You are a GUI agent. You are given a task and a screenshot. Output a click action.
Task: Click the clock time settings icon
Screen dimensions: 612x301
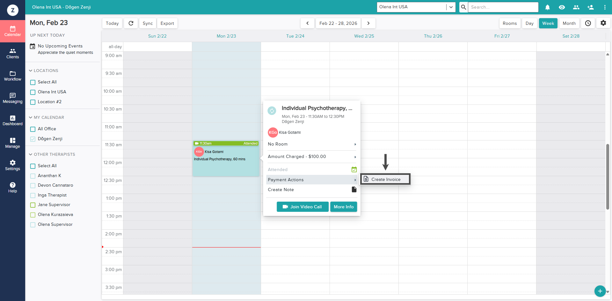click(x=588, y=23)
